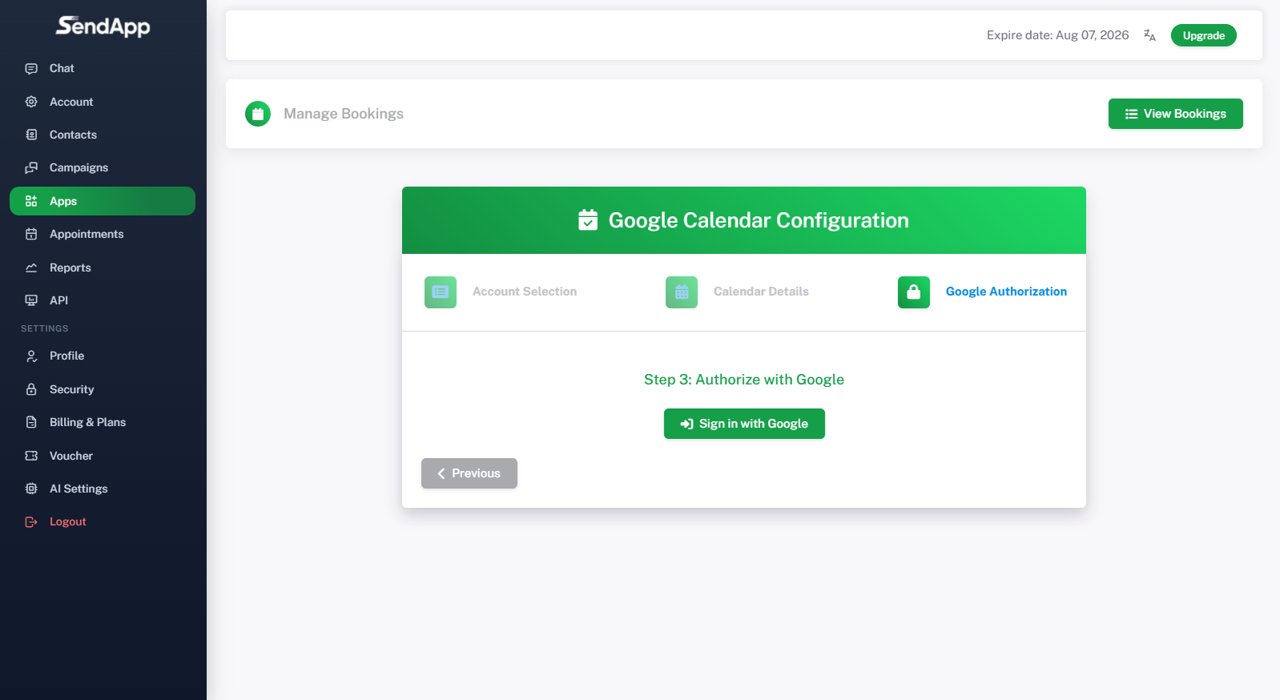Open the Account menu item
This screenshot has height=700, width=1280.
point(103,102)
